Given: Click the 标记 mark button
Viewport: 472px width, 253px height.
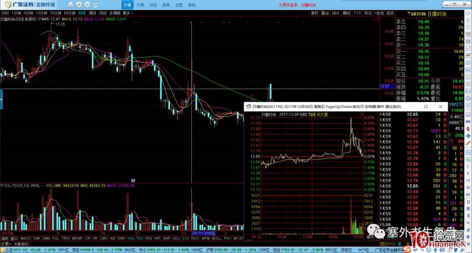Looking at the screenshot, I should click(368, 13).
